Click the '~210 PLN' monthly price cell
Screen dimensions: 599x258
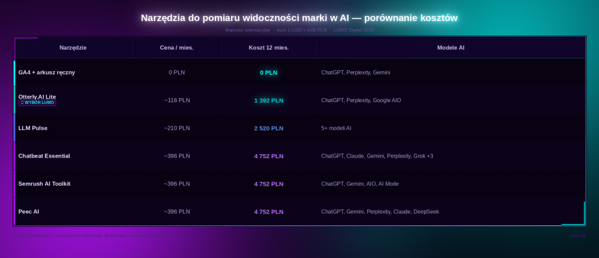click(177, 128)
